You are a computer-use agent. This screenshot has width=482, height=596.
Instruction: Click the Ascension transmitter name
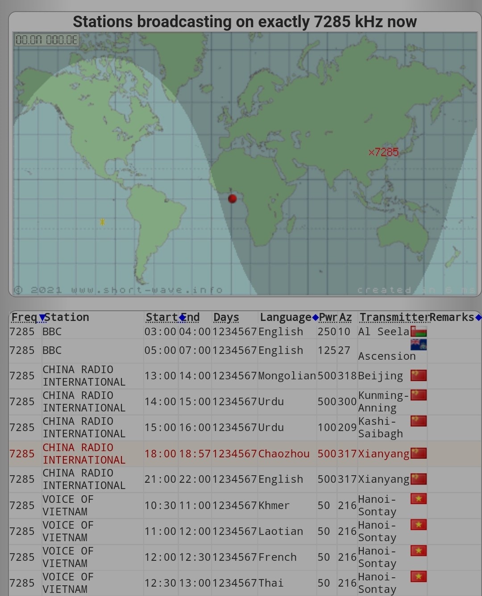(387, 356)
